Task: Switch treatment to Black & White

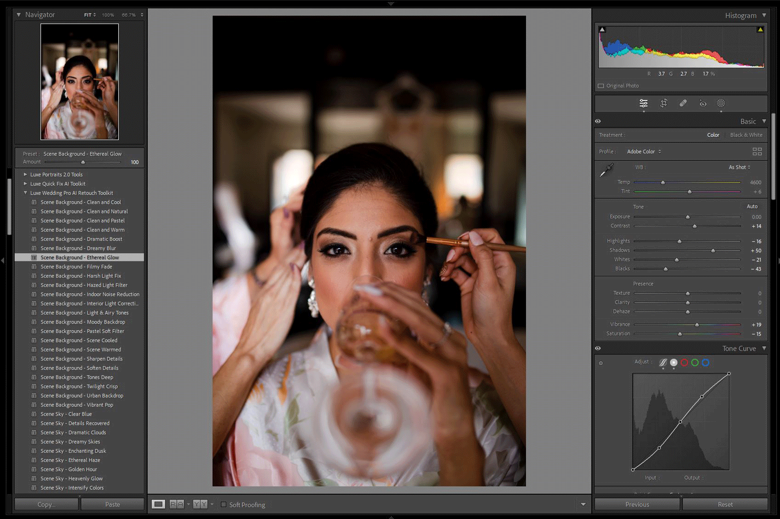Action: pos(746,135)
